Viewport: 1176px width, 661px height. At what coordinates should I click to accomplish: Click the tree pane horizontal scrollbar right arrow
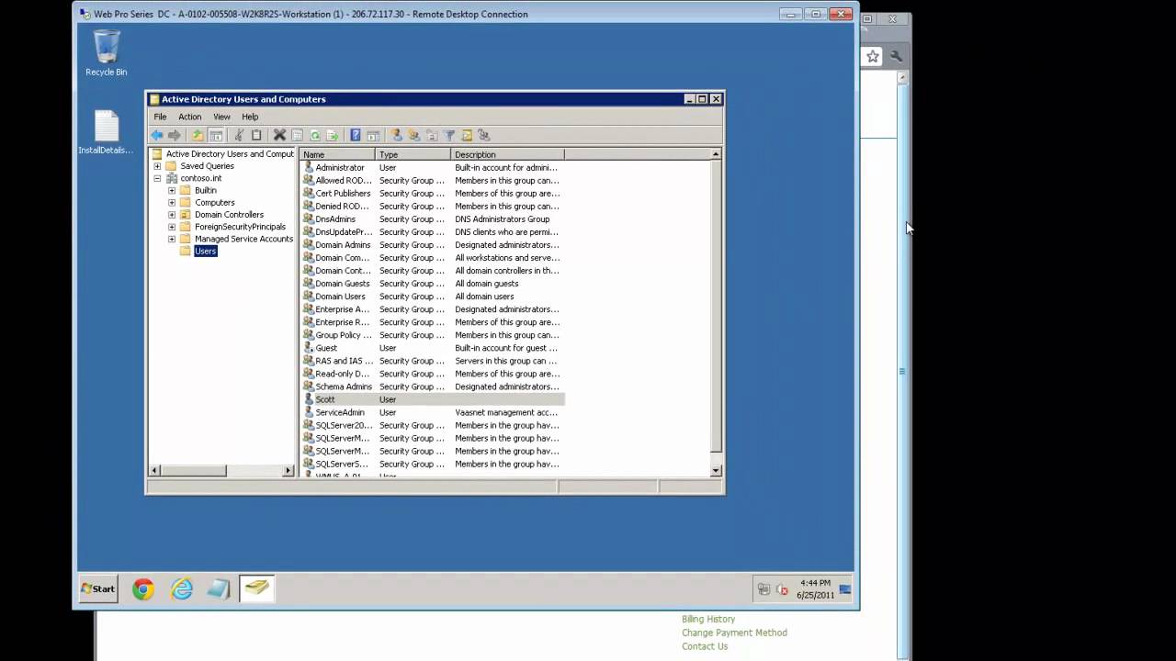288,471
